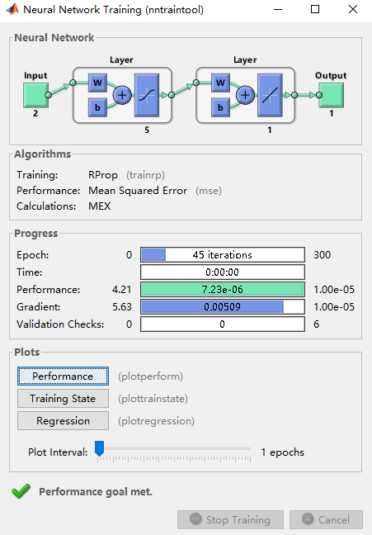Click the Epoch progress bar

[223, 254]
